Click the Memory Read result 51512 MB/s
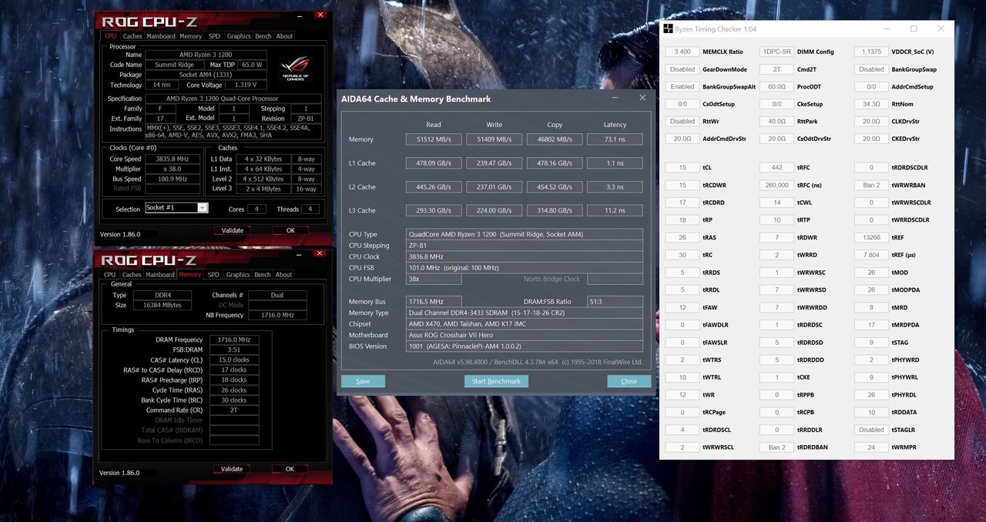 pyautogui.click(x=434, y=139)
